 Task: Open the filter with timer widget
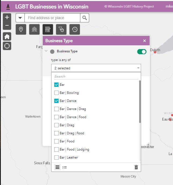pyautogui.click(x=61, y=29)
